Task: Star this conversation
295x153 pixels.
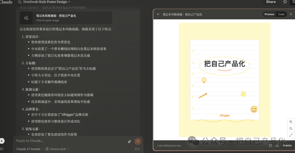Action: [x=285, y=2]
